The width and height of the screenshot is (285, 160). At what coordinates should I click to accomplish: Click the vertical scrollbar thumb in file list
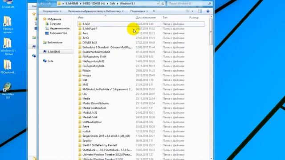(211, 32)
